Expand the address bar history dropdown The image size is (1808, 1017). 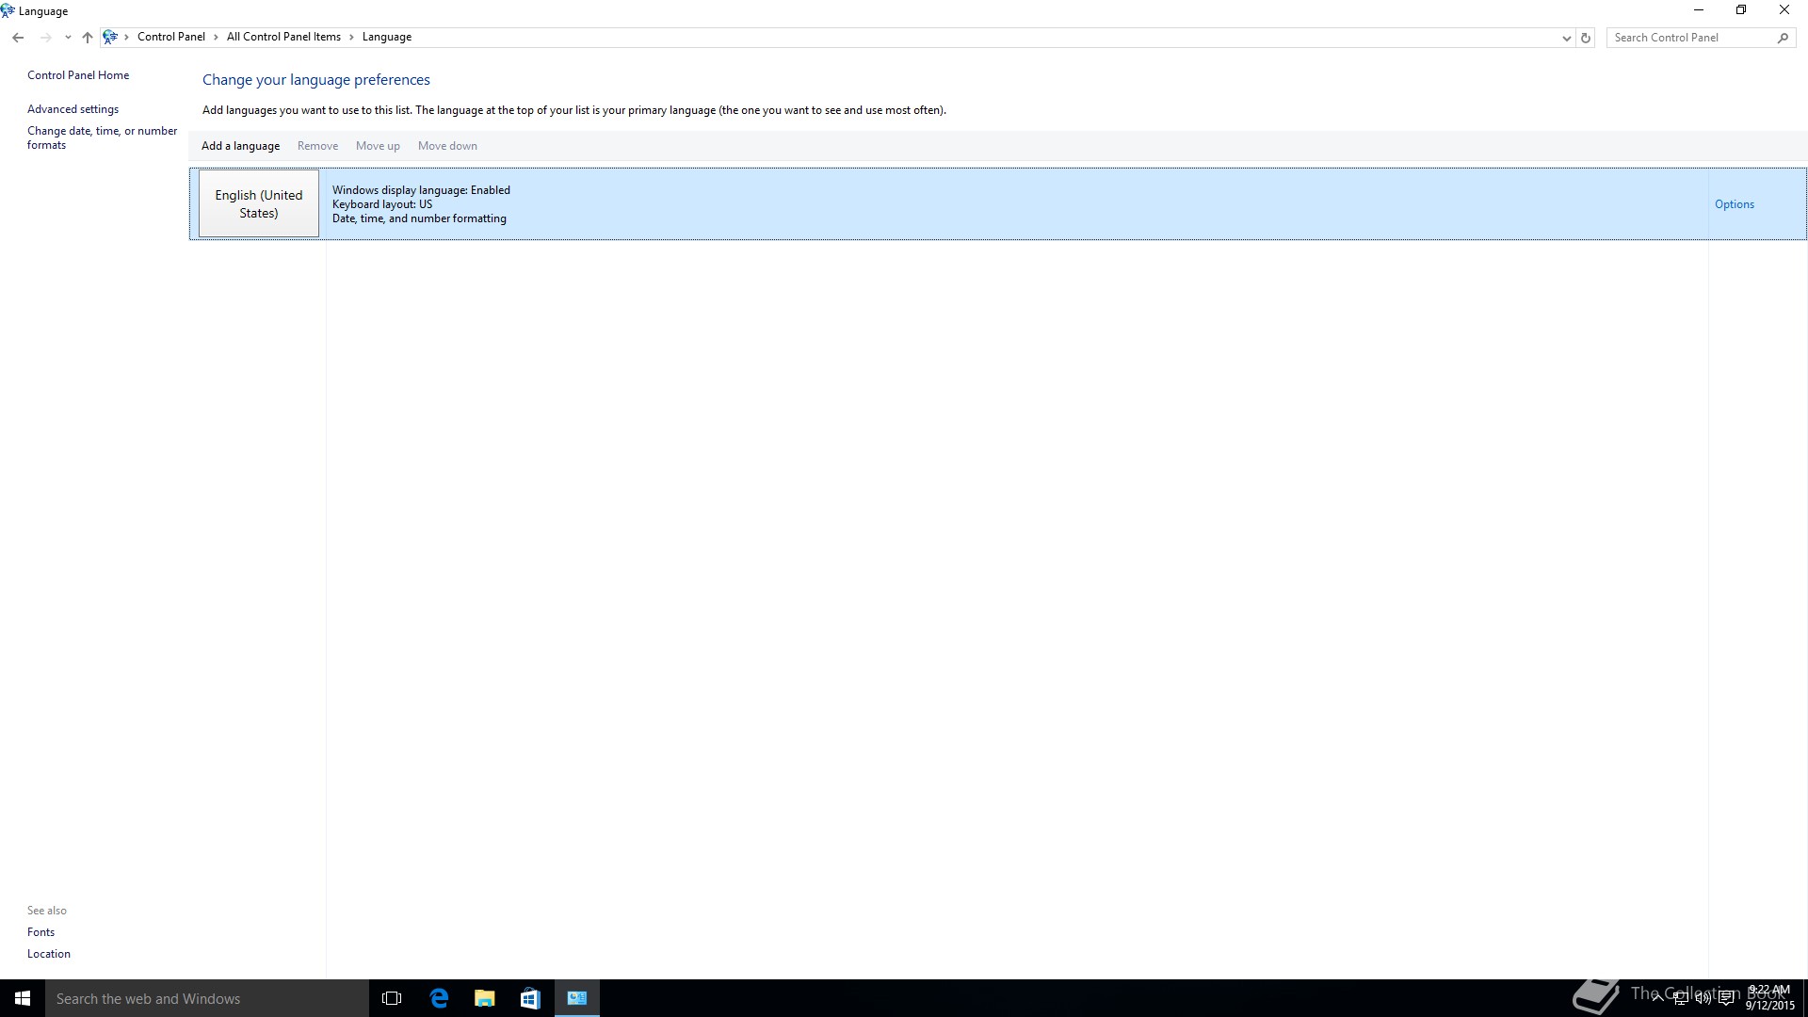pyautogui.click(x=1566, y=38)
